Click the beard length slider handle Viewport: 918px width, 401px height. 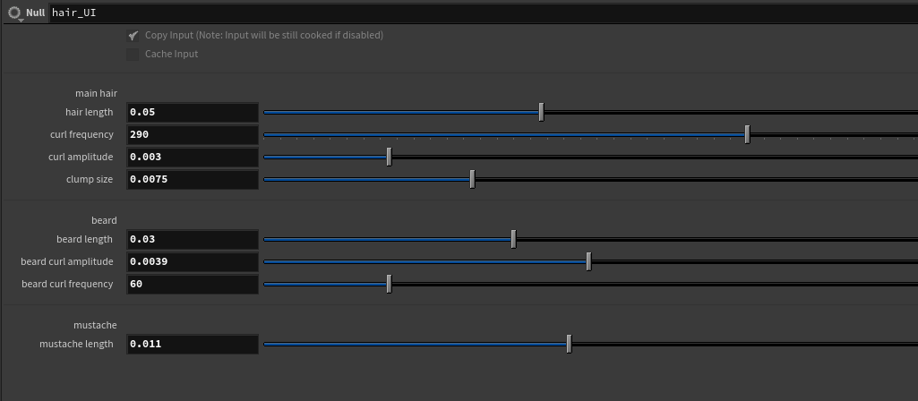(x=513, y=239)
